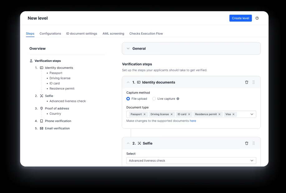The width and height of the screenshot is (286, 193).
Task: Open the Document type dropdown arrow
Action: [x=252, y=114]
